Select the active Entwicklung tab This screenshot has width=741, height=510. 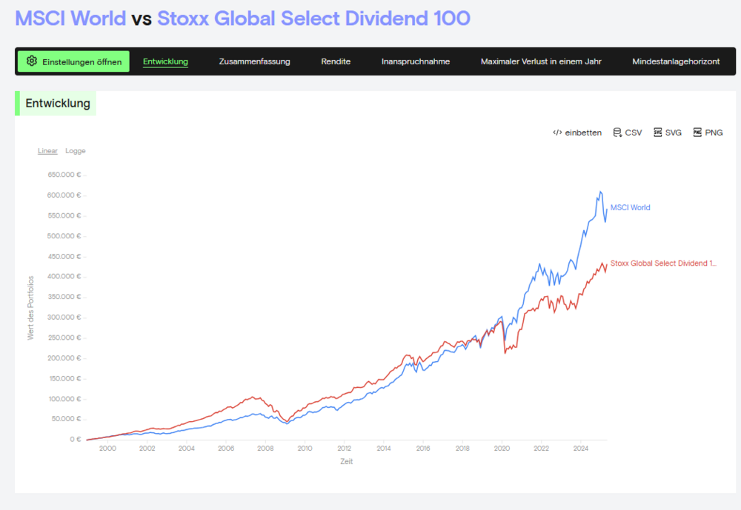pos(165,61)
